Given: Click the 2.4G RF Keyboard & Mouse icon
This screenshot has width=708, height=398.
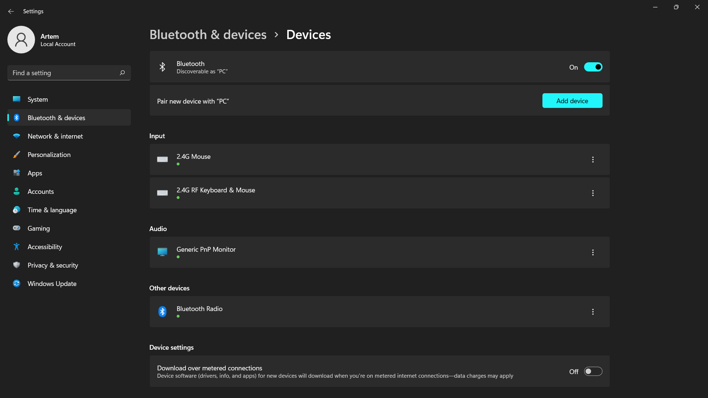Looking at the screenshot, I should 162,193.
